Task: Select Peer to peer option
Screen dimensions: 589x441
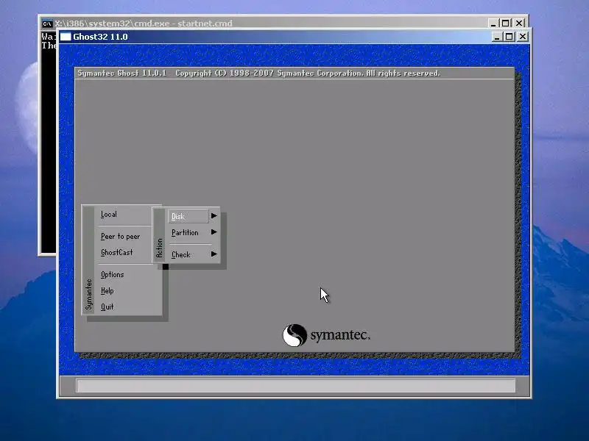Action: (x=120, y=236)
